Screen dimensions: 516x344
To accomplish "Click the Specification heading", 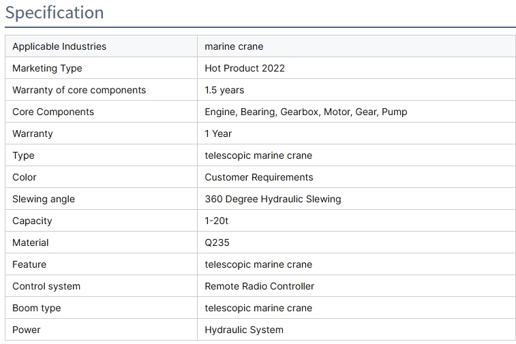I will tap(55, 13).
